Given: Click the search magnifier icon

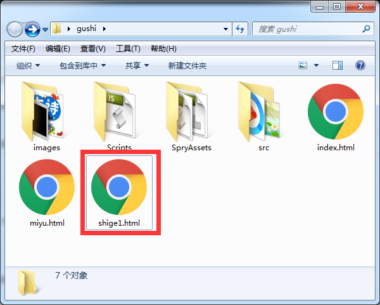Looking at the screenshot, I should (366, 29).
